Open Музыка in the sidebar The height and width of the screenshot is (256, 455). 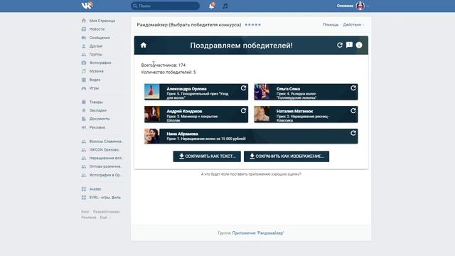click(96, 71)
